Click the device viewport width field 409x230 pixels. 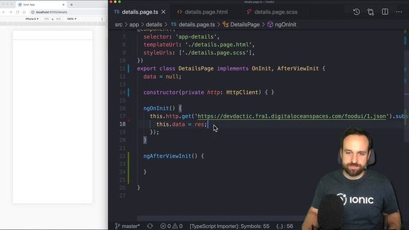[x=47, y=19]
